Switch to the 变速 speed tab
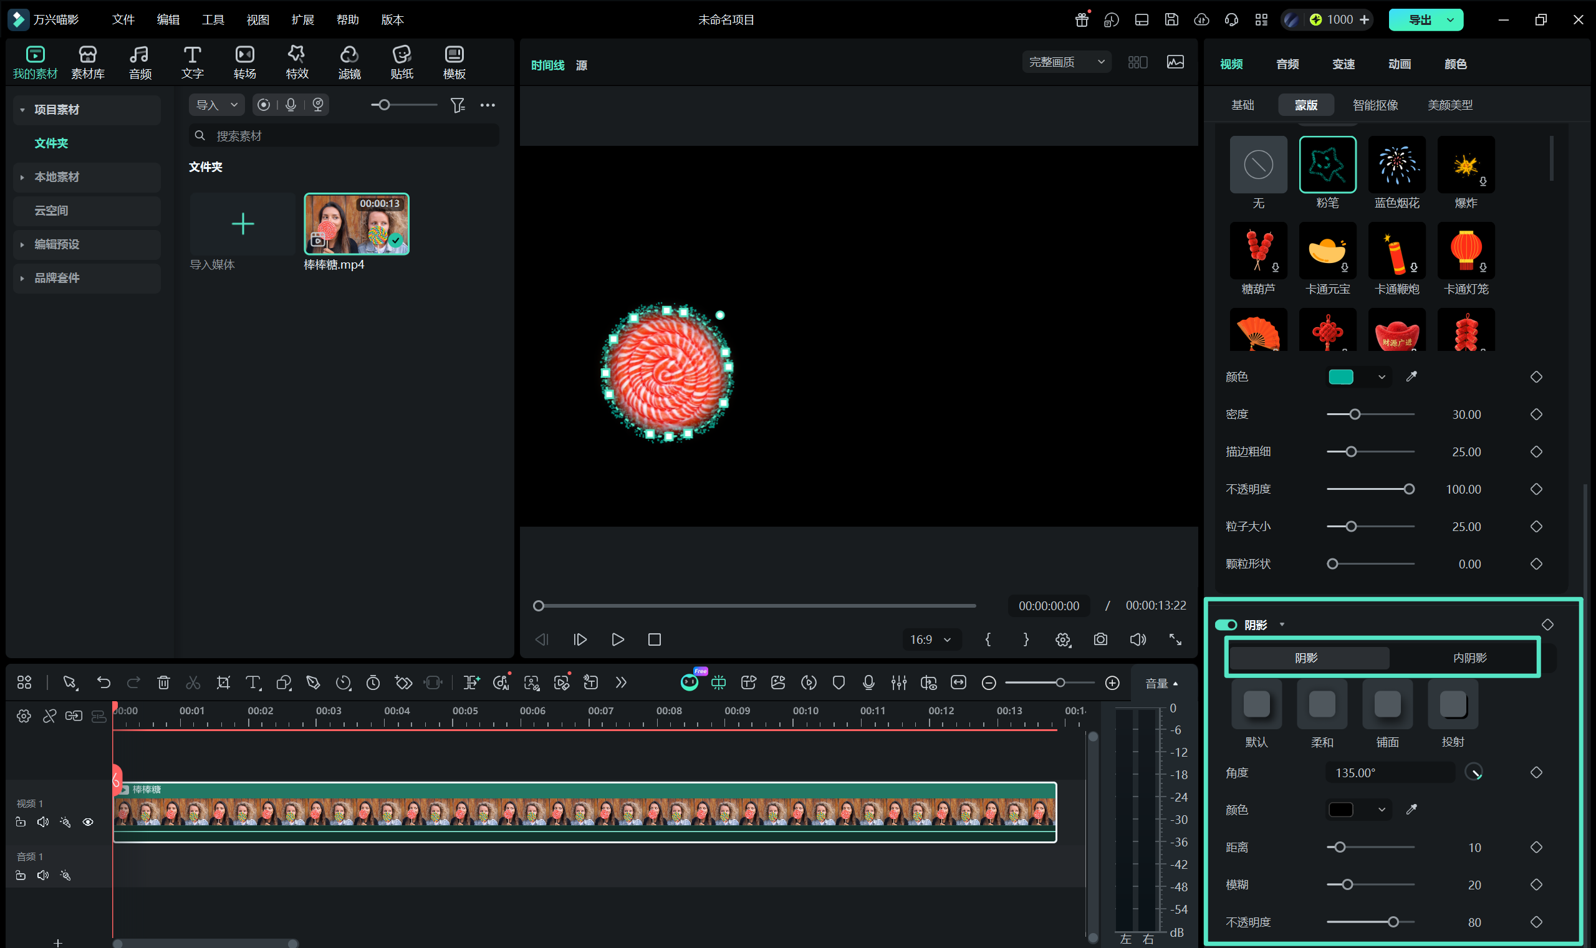This screenshot has width=1596, height=948. pos(1343,64)
